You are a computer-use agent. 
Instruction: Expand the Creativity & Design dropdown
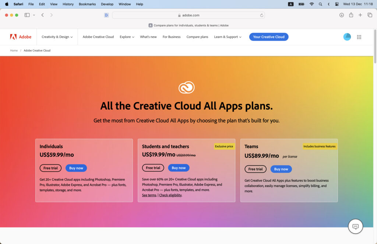point(57,37)
